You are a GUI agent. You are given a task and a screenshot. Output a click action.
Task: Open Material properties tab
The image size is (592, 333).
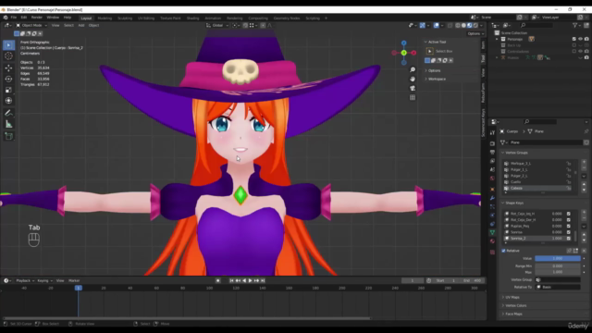tap(492, 241)
